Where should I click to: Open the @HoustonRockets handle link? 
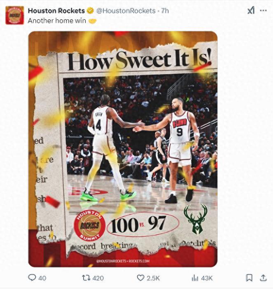126,11
